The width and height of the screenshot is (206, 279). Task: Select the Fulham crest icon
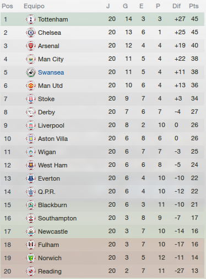[x=31, y=245]
